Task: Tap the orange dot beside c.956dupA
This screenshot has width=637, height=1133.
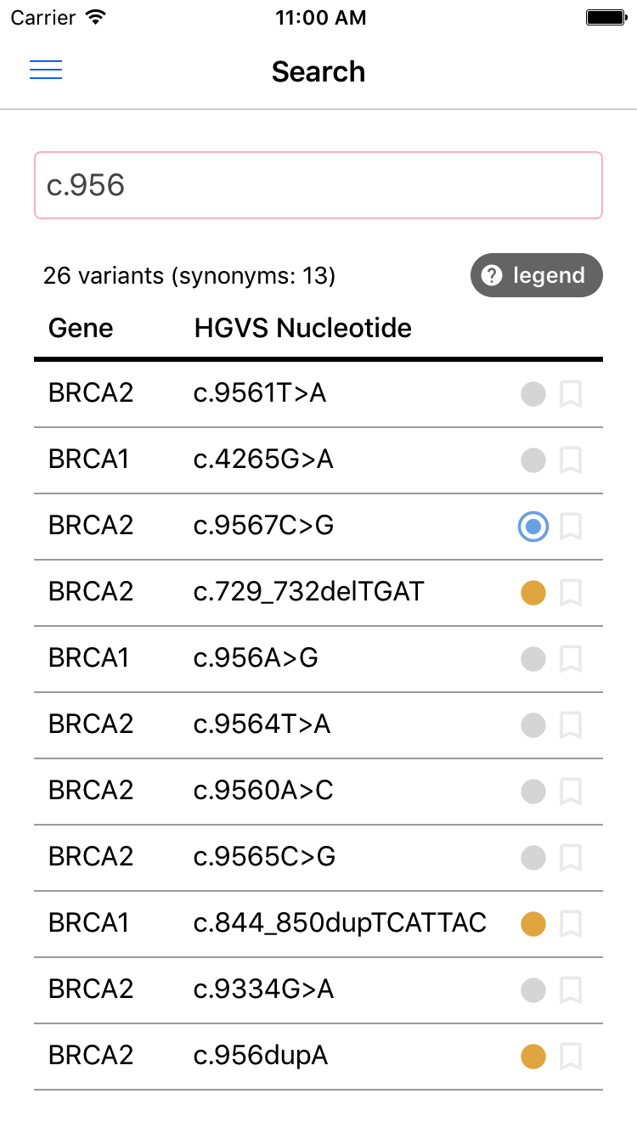Action: tap(533, 1057)
